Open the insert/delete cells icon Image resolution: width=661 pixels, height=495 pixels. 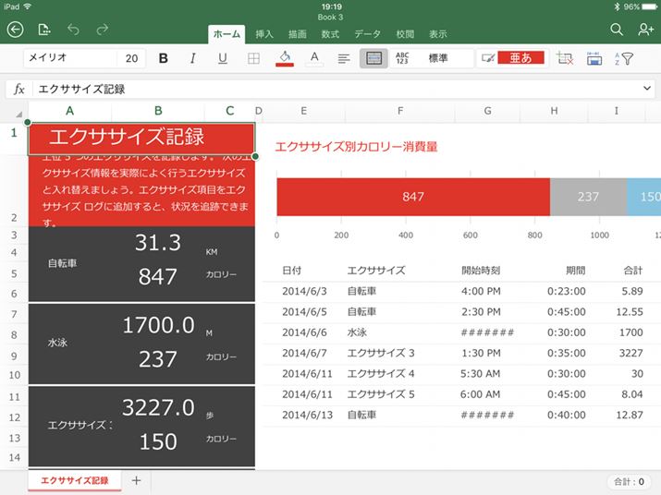click(564, 58)
